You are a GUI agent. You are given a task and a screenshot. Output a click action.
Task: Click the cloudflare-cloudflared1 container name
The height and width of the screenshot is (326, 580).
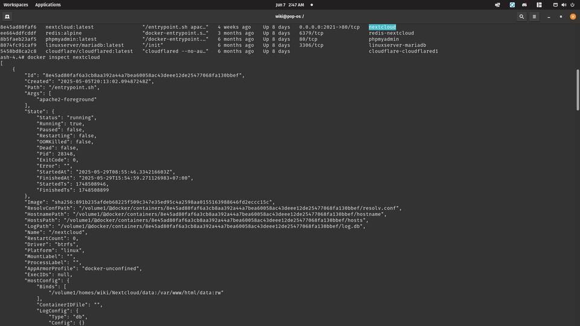pyautogui.click(x=403, y=51)
